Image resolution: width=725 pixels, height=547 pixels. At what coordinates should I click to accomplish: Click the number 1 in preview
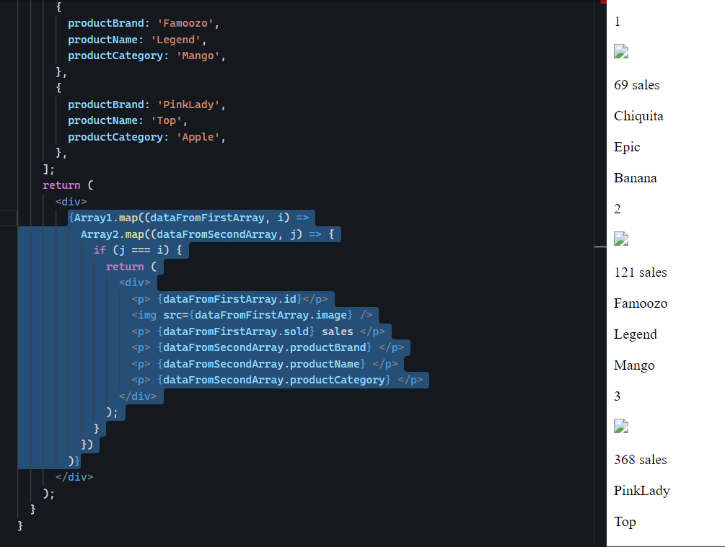pyautogui.click(x=618, y=22)
